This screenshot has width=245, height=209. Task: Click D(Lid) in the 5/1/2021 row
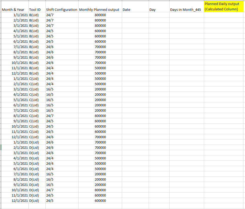pos(37,164)
